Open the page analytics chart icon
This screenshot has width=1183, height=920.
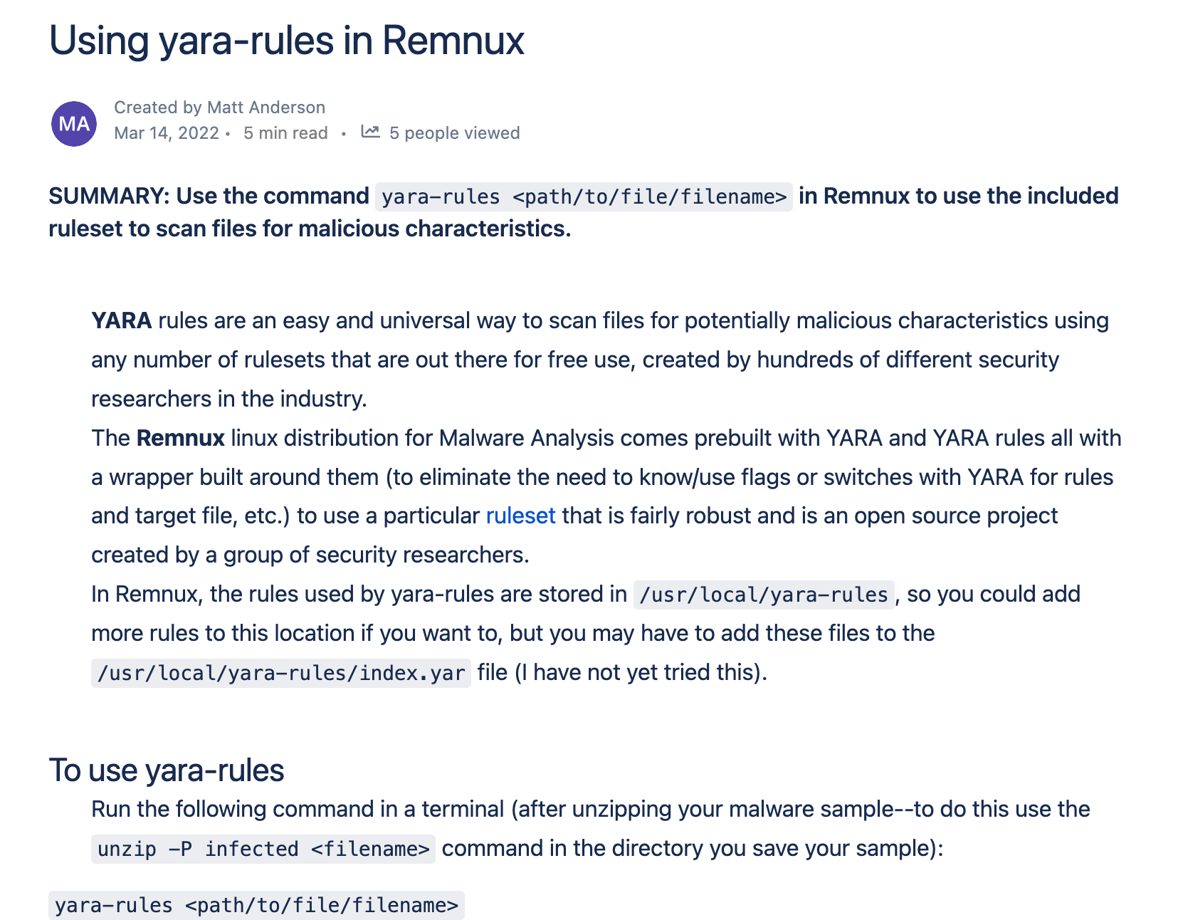click(x=370, y=132)
